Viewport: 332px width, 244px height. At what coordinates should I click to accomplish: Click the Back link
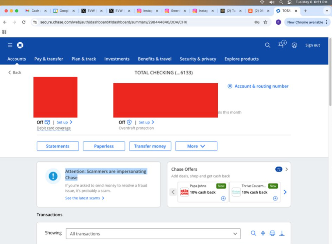tap(15, 72)
